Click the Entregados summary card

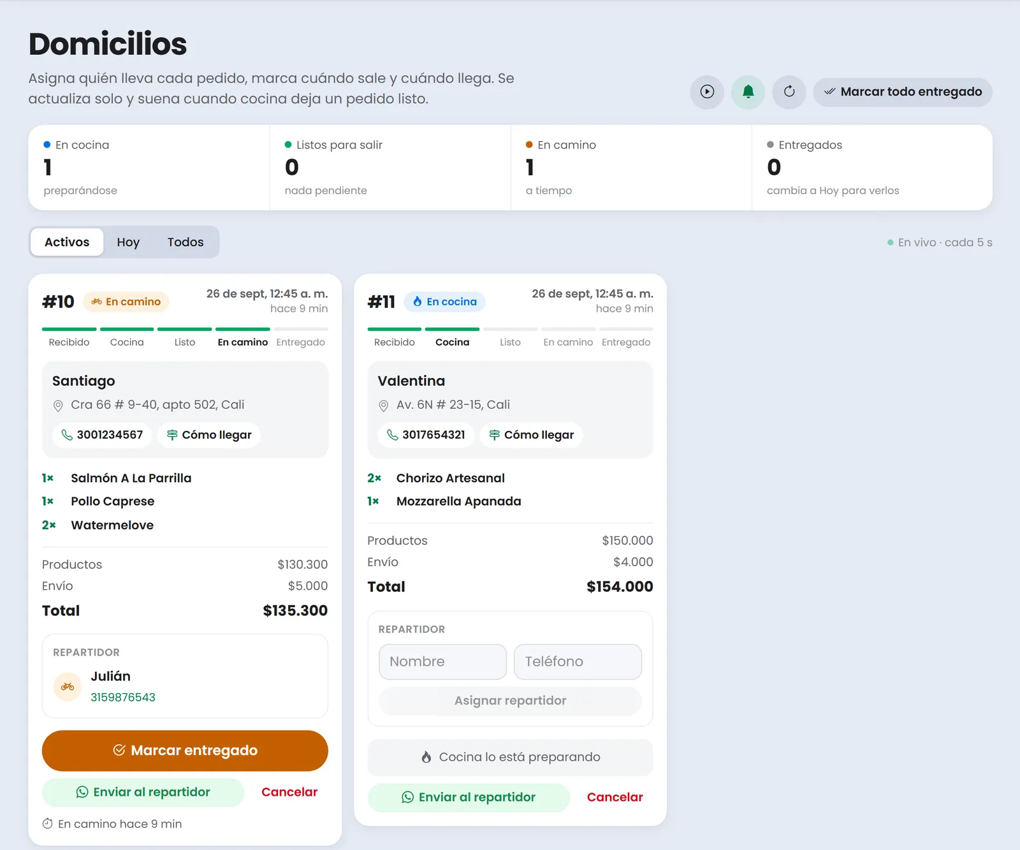[872, 168]
